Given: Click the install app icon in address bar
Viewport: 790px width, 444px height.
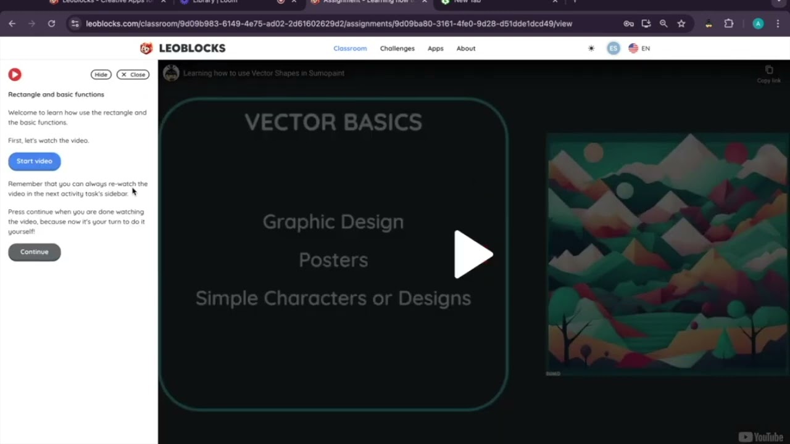Looking at the screenshot, I should click(x=646, y=23).
